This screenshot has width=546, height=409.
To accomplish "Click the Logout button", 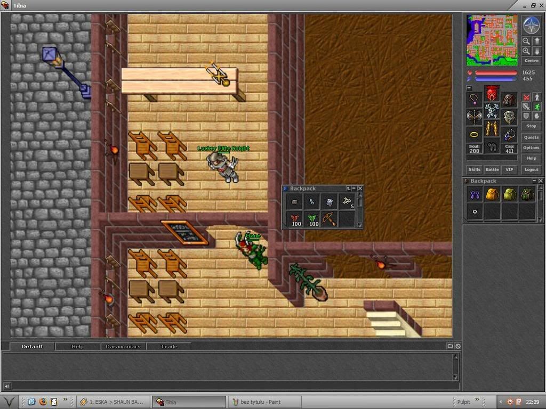I will click(x=532, y=170).
